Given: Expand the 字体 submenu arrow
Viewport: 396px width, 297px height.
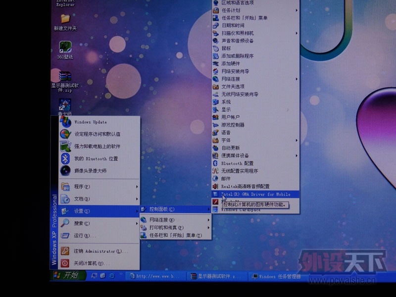Looking at the screenshot, I should point(297,140).
